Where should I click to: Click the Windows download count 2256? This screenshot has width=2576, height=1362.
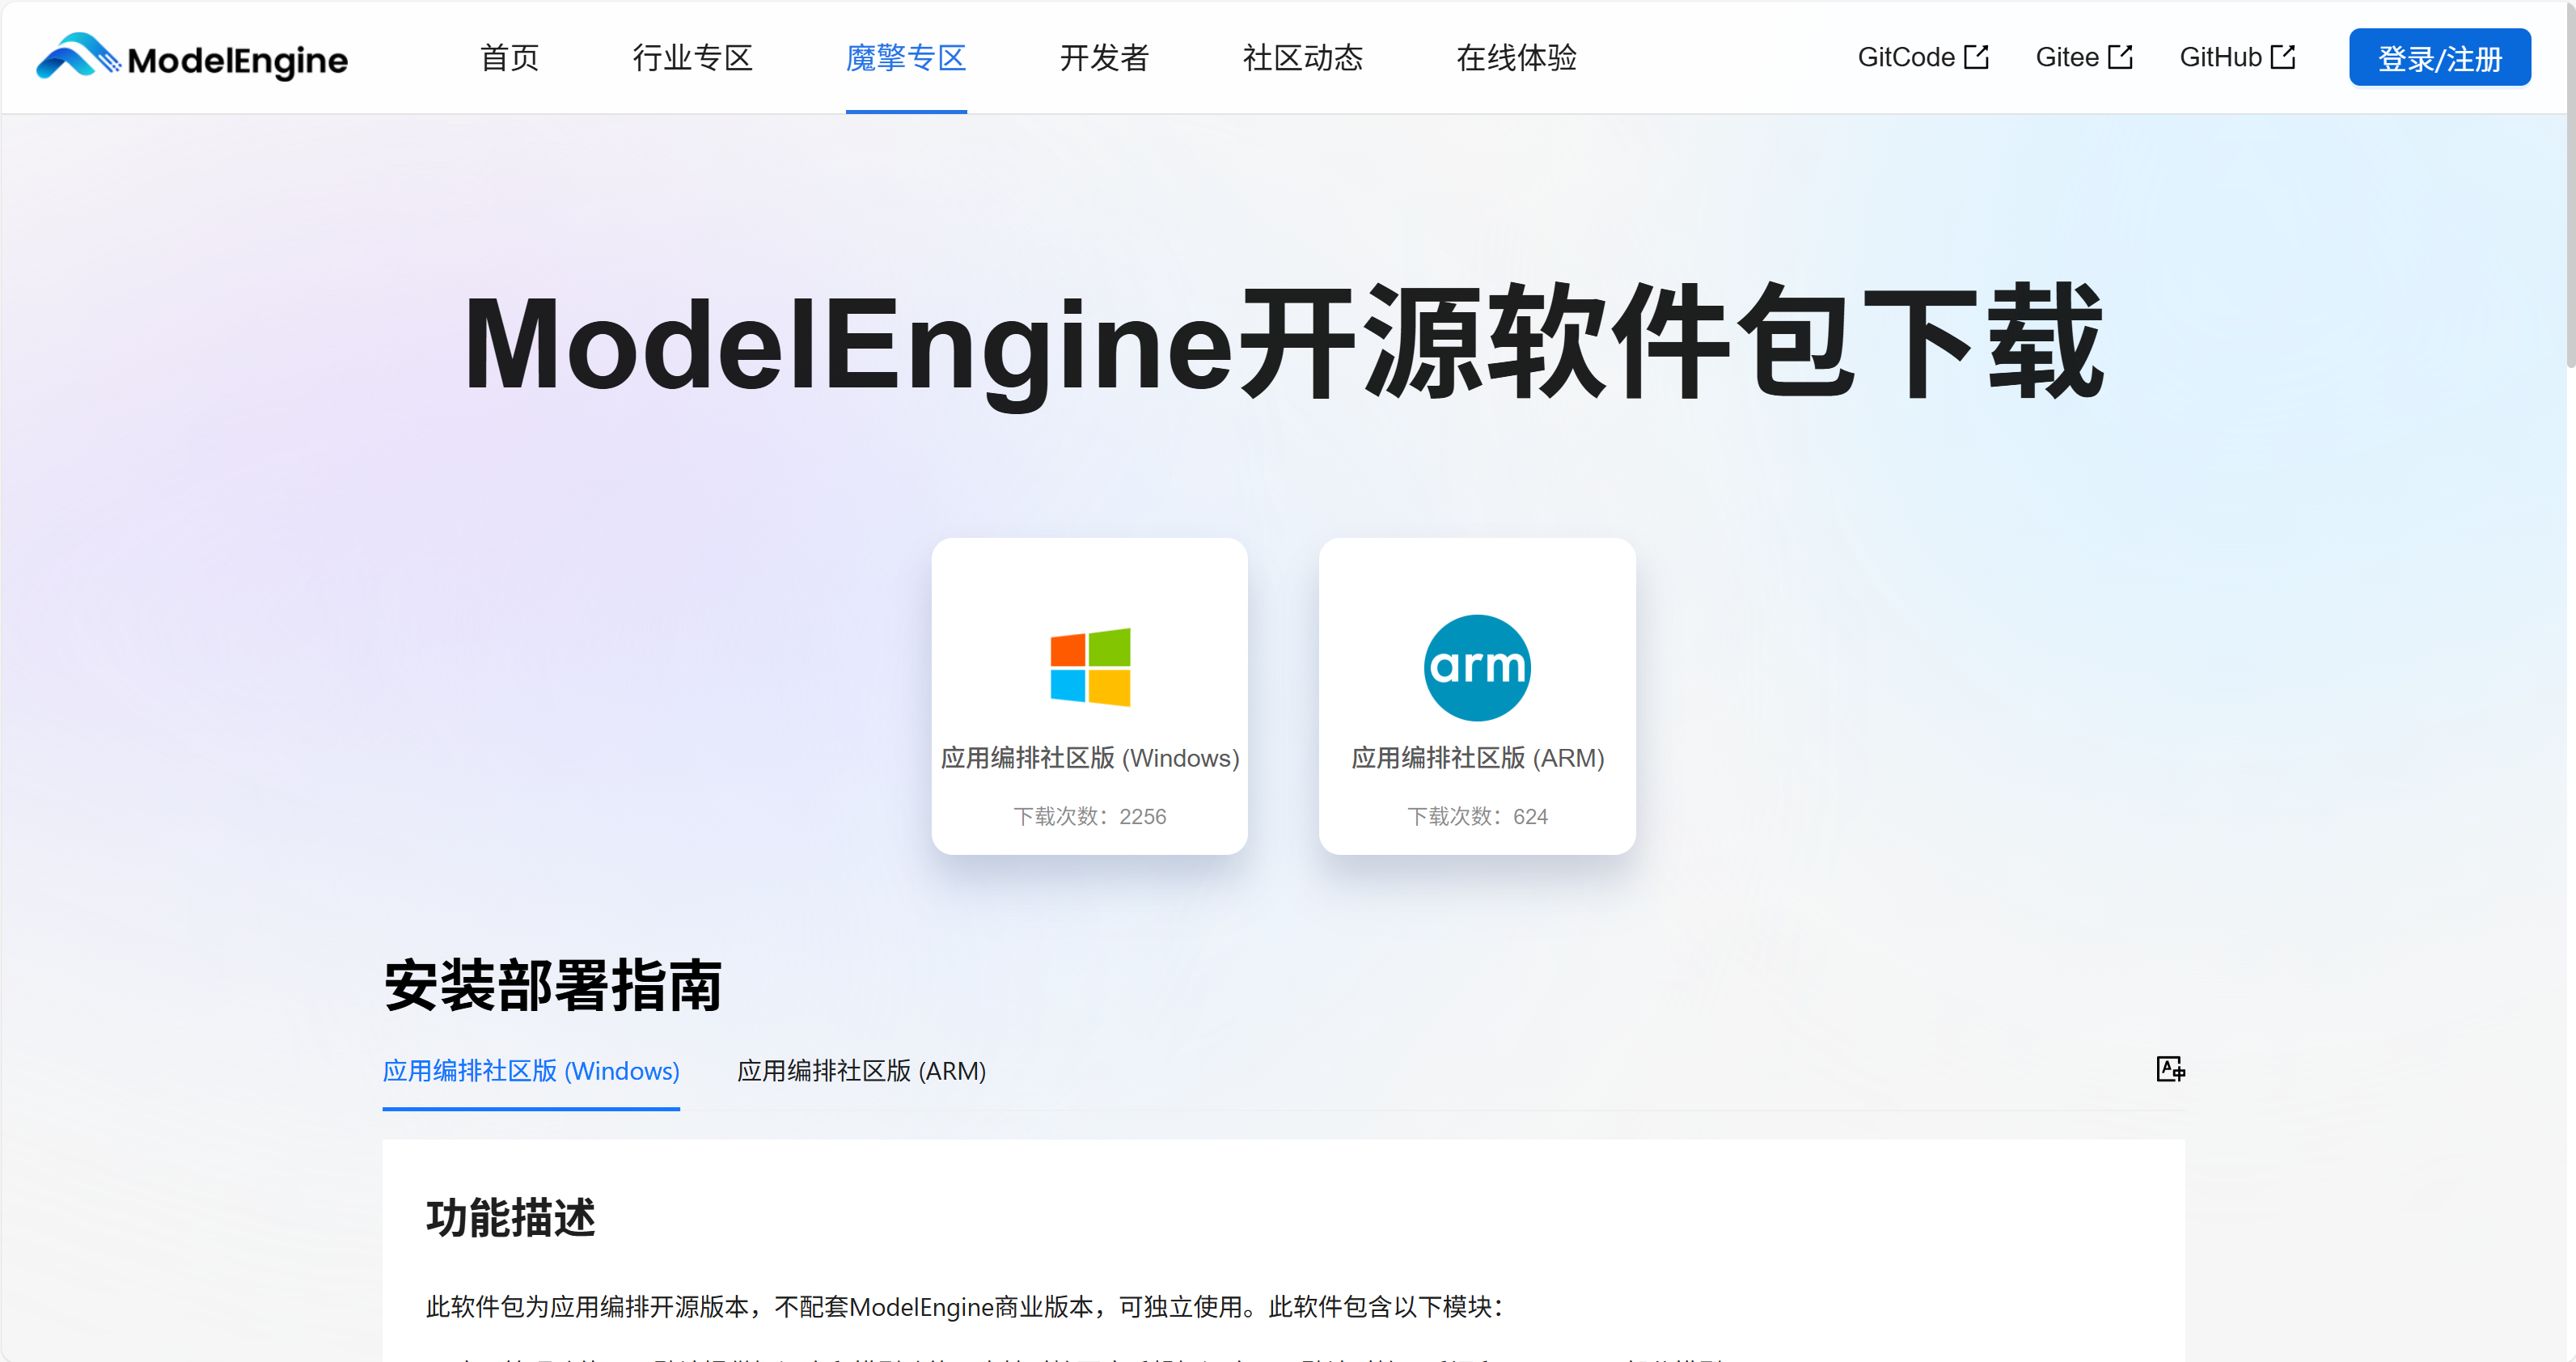click(x=1143, y=816)
